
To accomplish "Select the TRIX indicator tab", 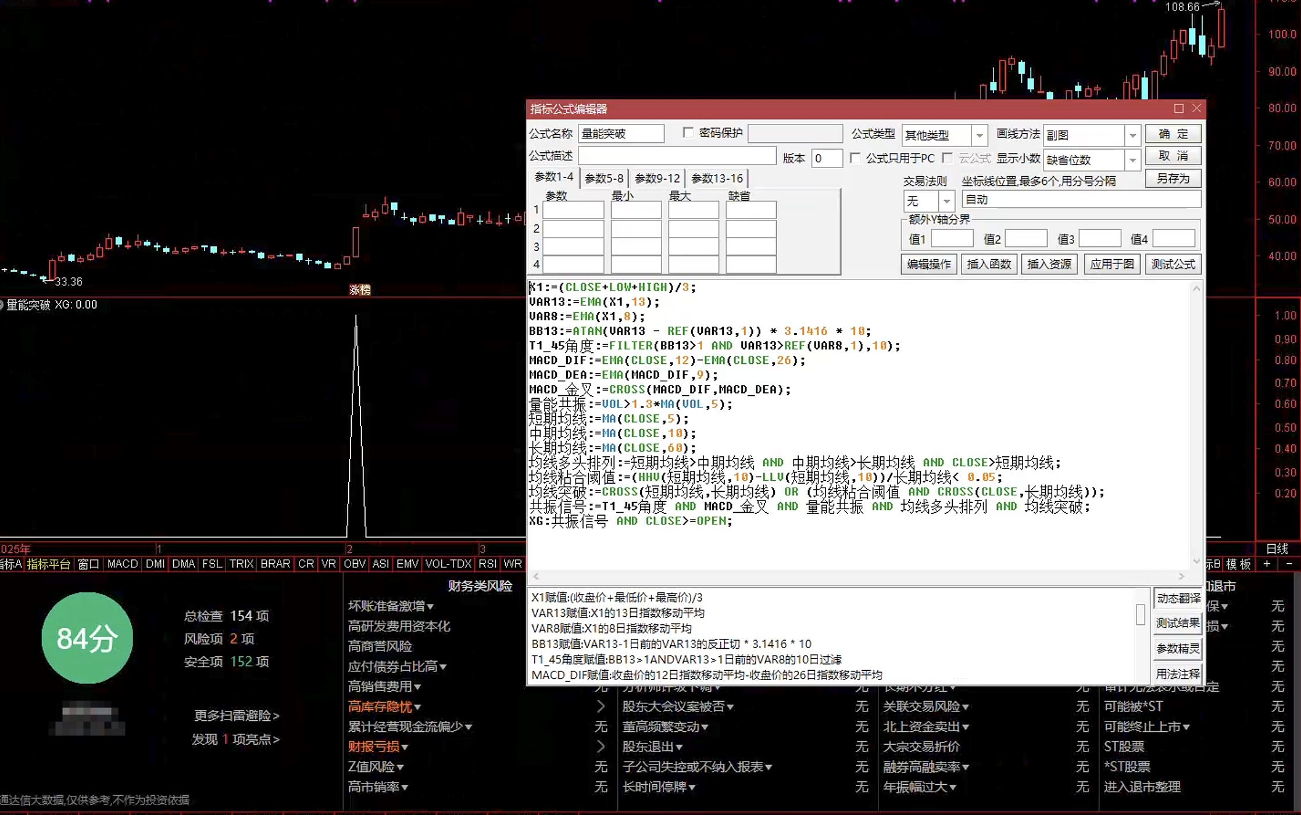I will coord(241,564).
